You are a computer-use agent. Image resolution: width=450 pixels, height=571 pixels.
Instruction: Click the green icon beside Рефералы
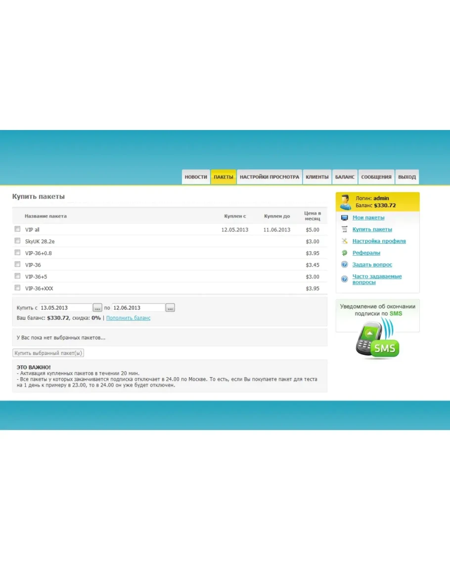344,253
